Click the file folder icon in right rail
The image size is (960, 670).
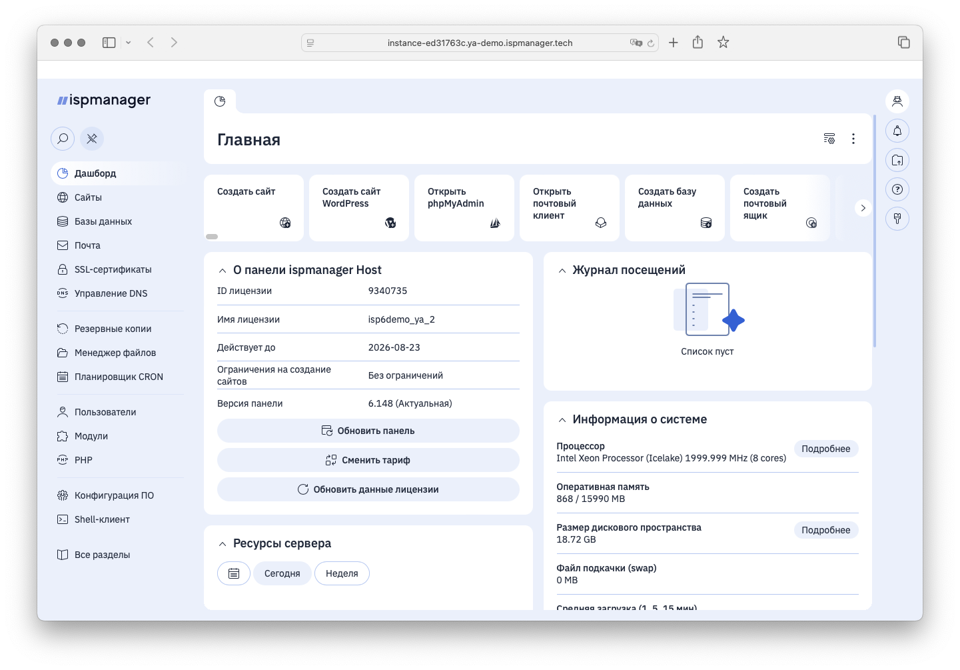897,160
